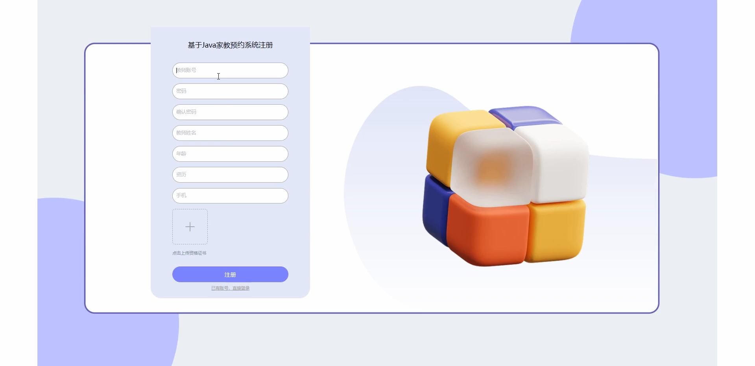755x366 pixels.
Task: Click the 注册 register button
Action: [230, 274]
